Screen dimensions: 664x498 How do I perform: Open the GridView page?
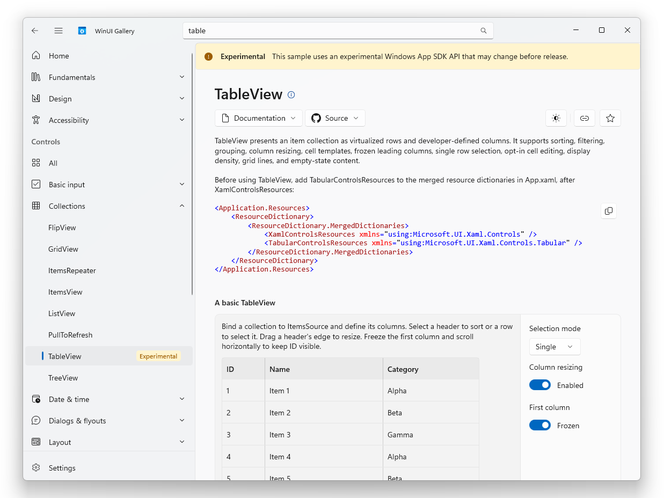pyautogui.click(x=109, y=249)
